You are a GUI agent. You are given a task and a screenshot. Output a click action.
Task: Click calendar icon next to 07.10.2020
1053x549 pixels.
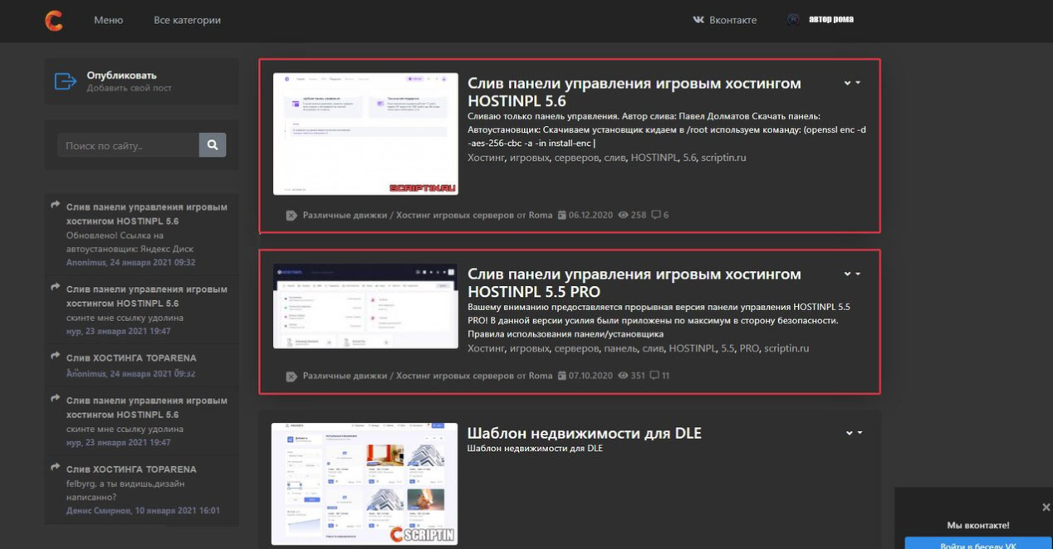tap(561, 376)
